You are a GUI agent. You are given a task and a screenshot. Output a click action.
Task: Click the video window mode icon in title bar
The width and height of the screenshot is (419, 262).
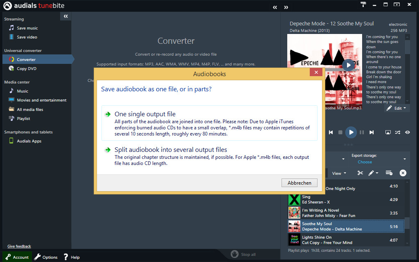point(397,4)
